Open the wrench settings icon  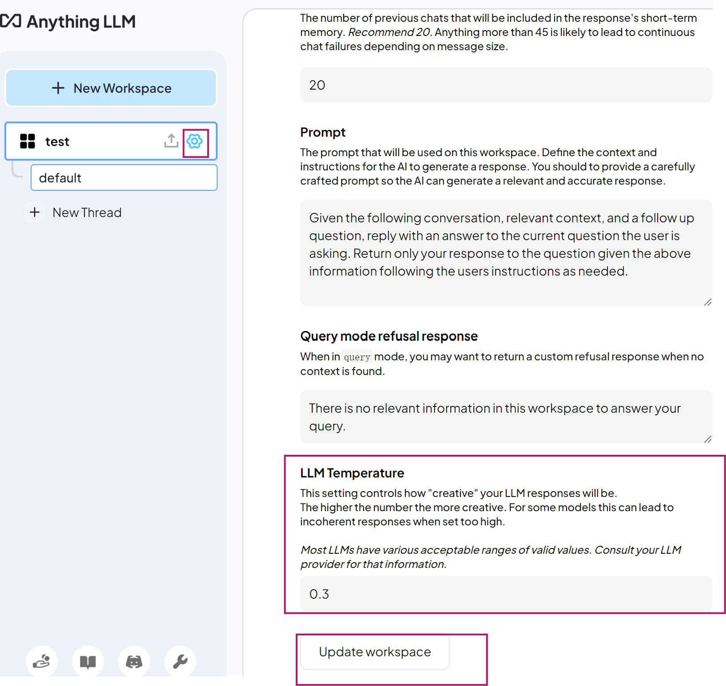tap(180, 661)
